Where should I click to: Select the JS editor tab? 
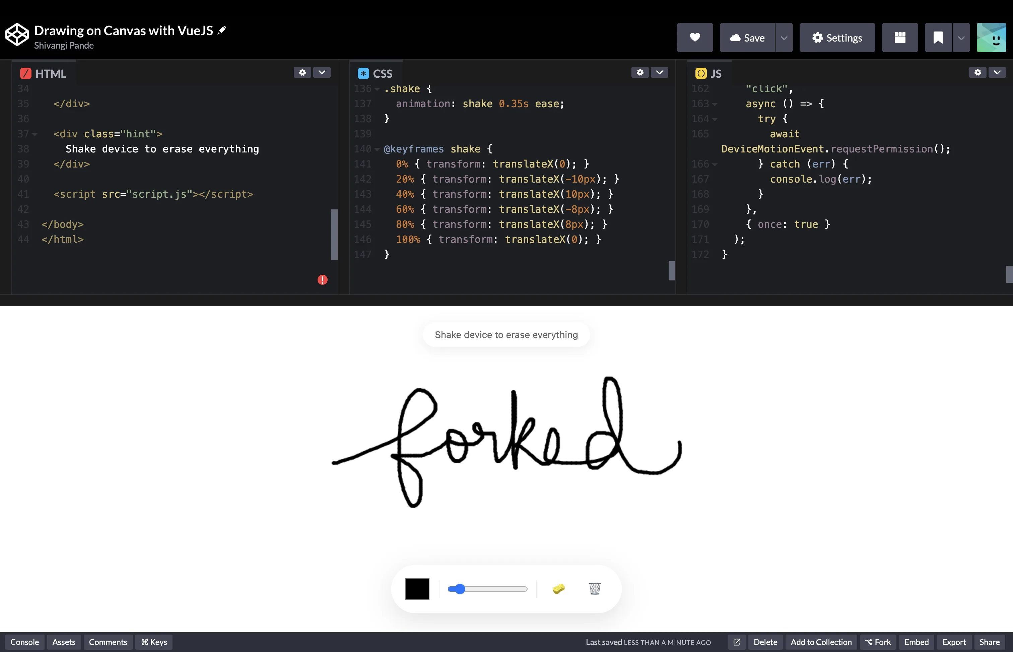pyautogui.click(x=708, y=73)
